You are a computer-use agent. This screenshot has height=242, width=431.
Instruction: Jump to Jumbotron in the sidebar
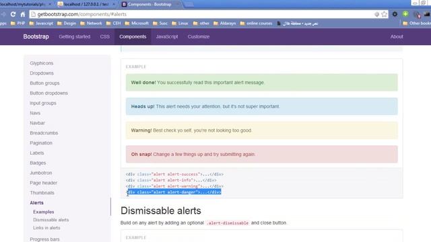[40, 173]
